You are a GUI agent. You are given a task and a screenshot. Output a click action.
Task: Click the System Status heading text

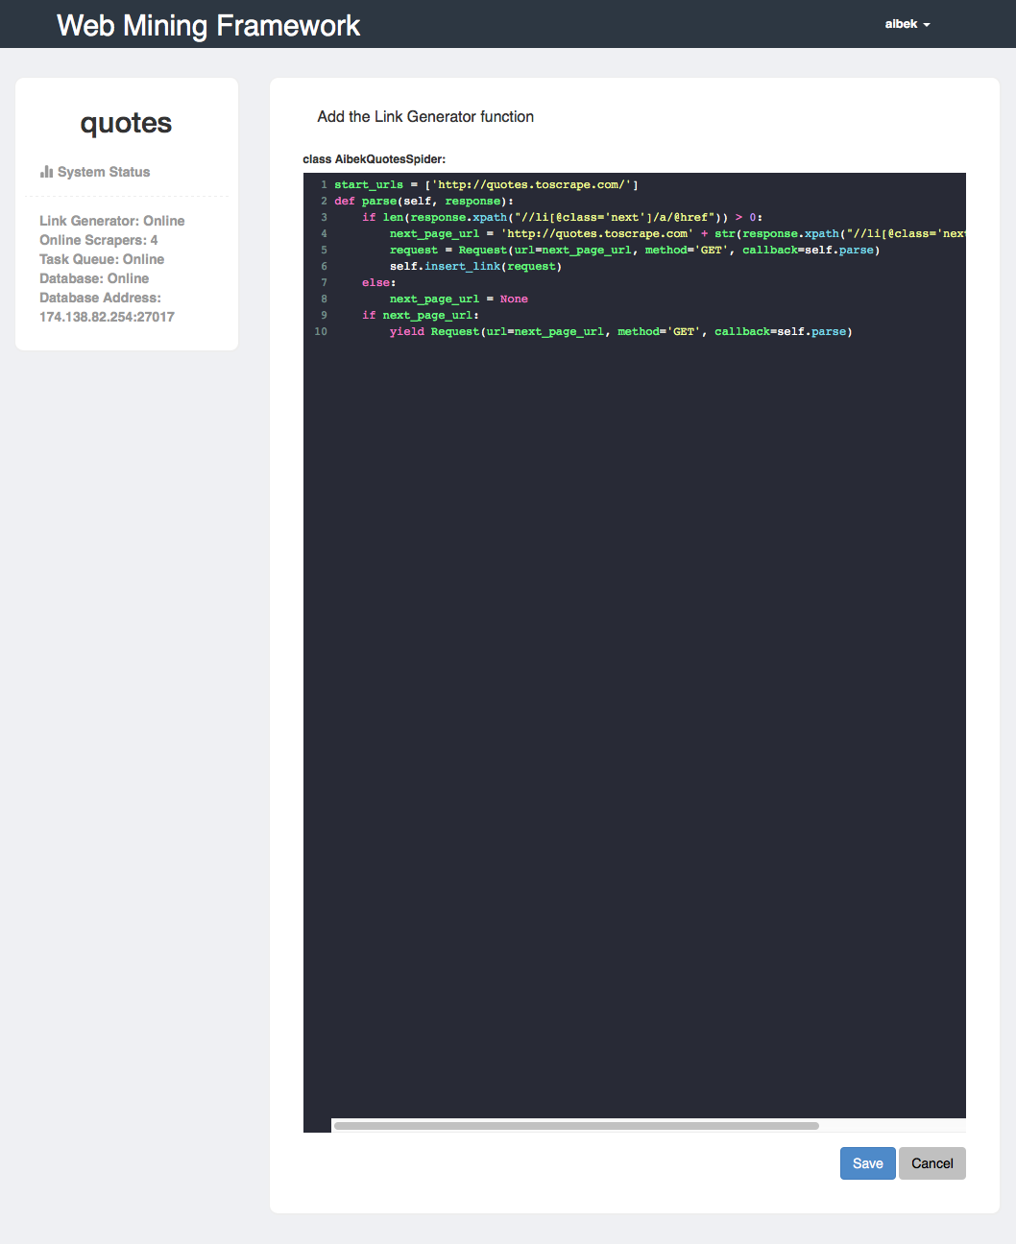104,172
